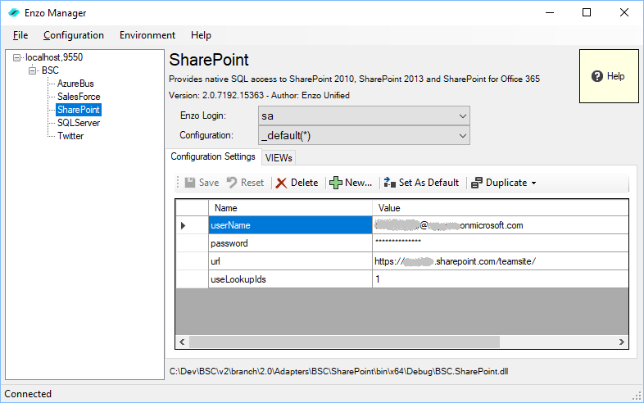The height and width of the screenshot is (403, 644).
Task: Collapse the localhost,9550 tree node
Action: [x=16, y=57]
